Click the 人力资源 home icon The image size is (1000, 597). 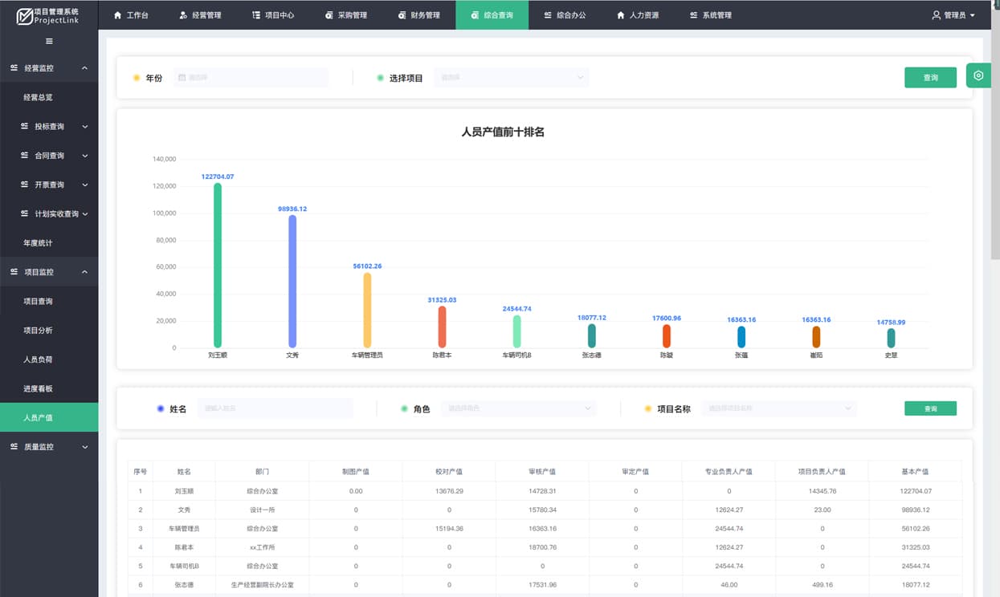621,15
